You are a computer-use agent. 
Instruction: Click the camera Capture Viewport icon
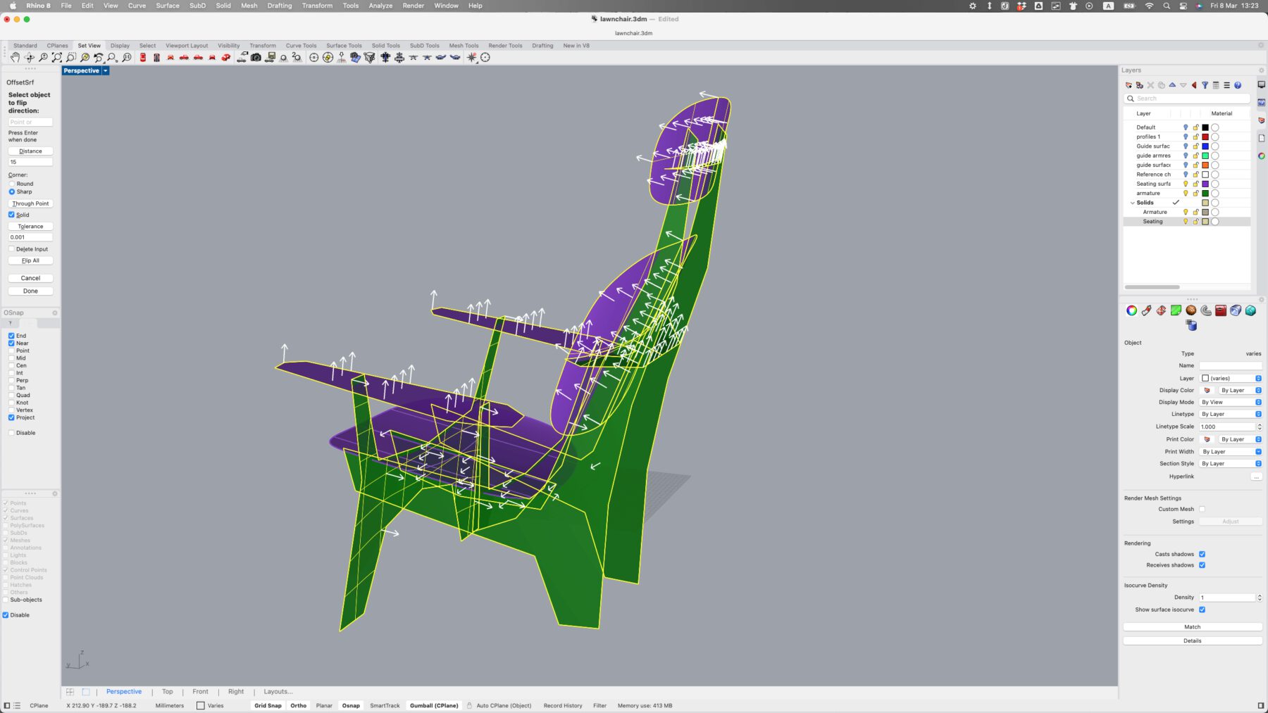coord(256,58)
